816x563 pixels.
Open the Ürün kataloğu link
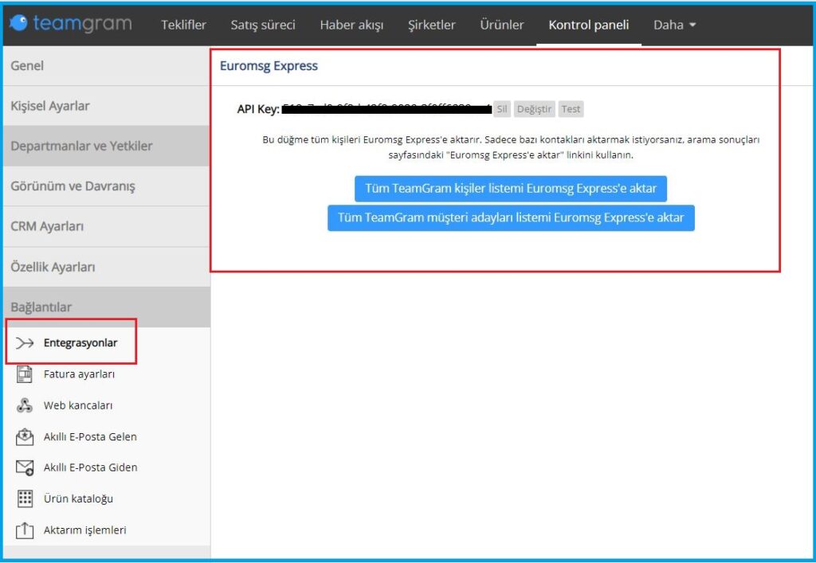coord(78,498)
